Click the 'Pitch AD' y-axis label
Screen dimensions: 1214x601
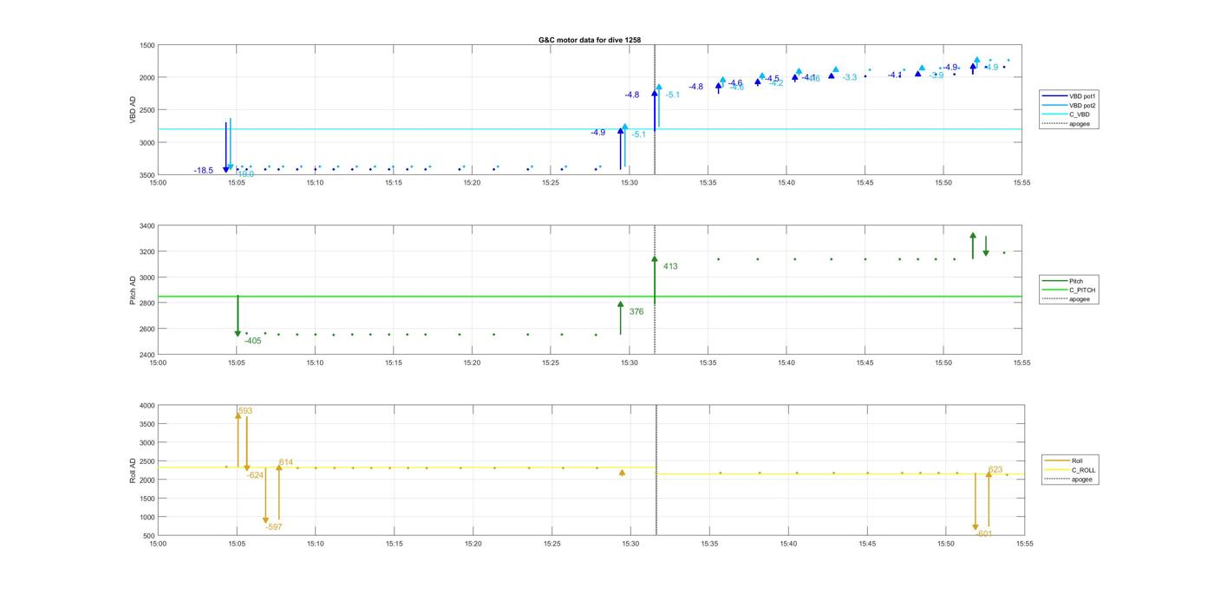133,291
